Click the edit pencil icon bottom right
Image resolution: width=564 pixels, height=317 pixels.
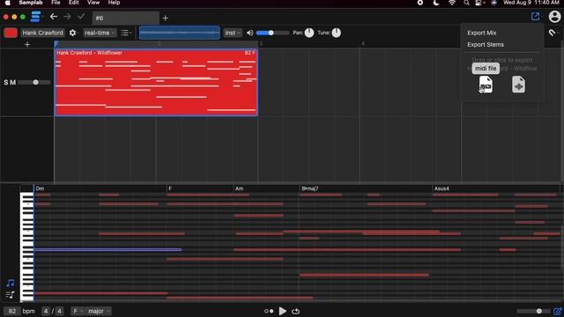pos(558,311)
